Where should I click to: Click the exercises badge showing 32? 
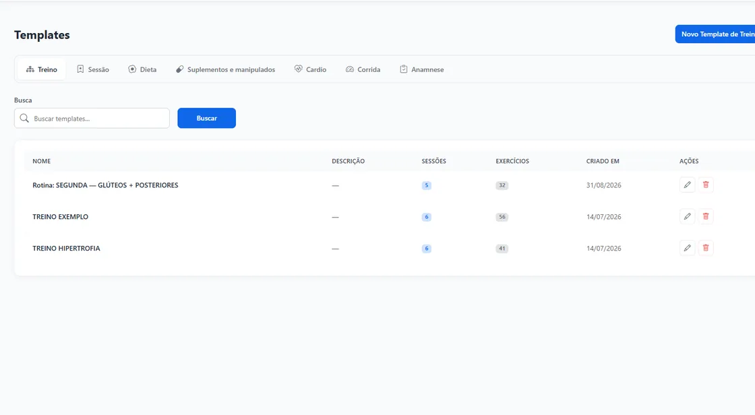[x=502, y=185]
